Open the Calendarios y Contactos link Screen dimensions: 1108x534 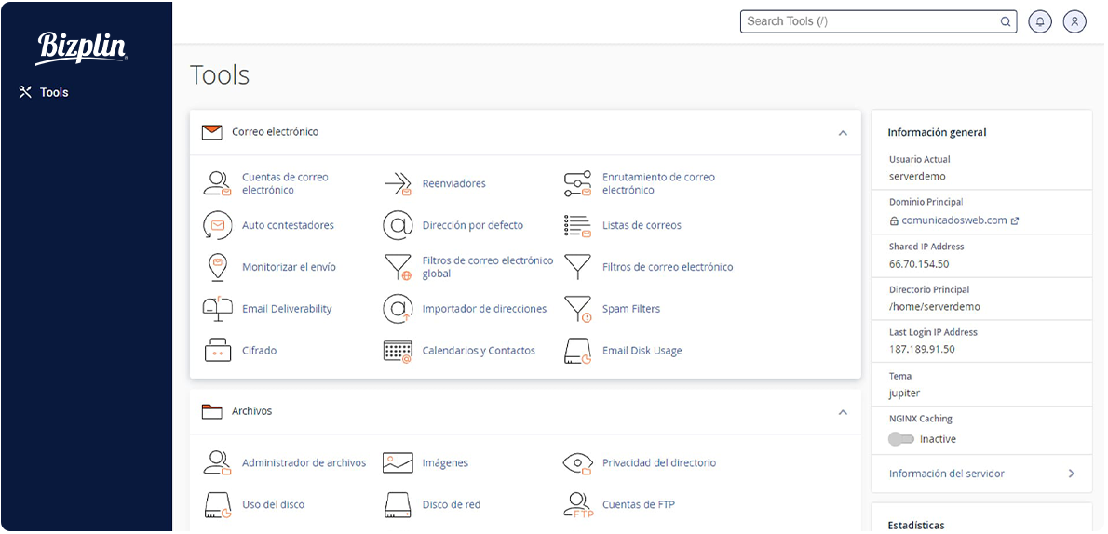(479, 351)
